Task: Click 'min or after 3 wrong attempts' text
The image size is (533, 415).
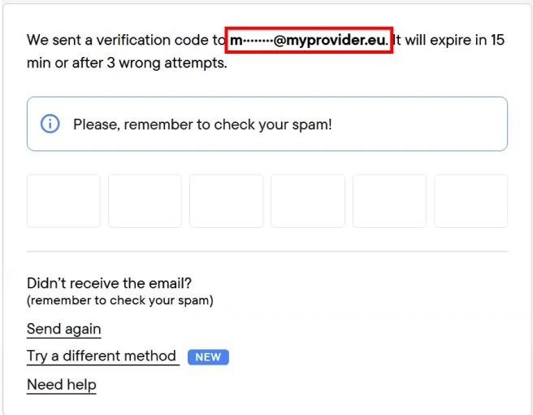Action: coord(127,63)
